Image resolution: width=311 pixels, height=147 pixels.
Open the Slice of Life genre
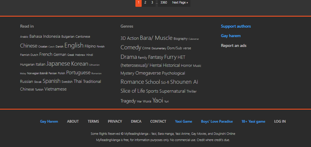(133, 91)
